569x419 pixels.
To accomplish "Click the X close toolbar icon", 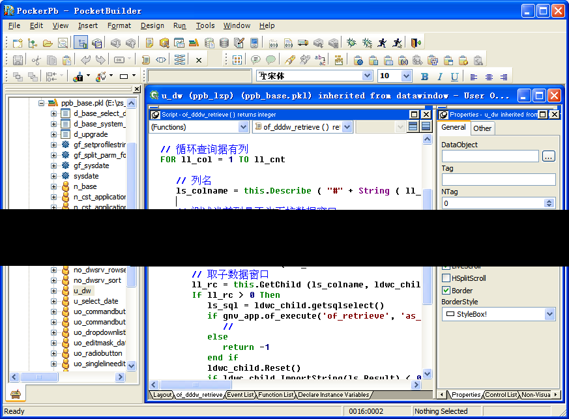I will coord(199,60).
